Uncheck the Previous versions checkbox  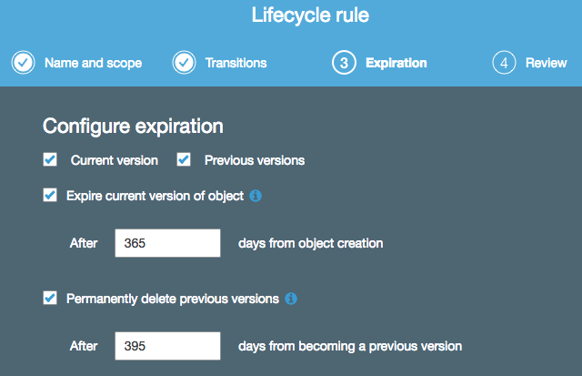pos(184,159)
